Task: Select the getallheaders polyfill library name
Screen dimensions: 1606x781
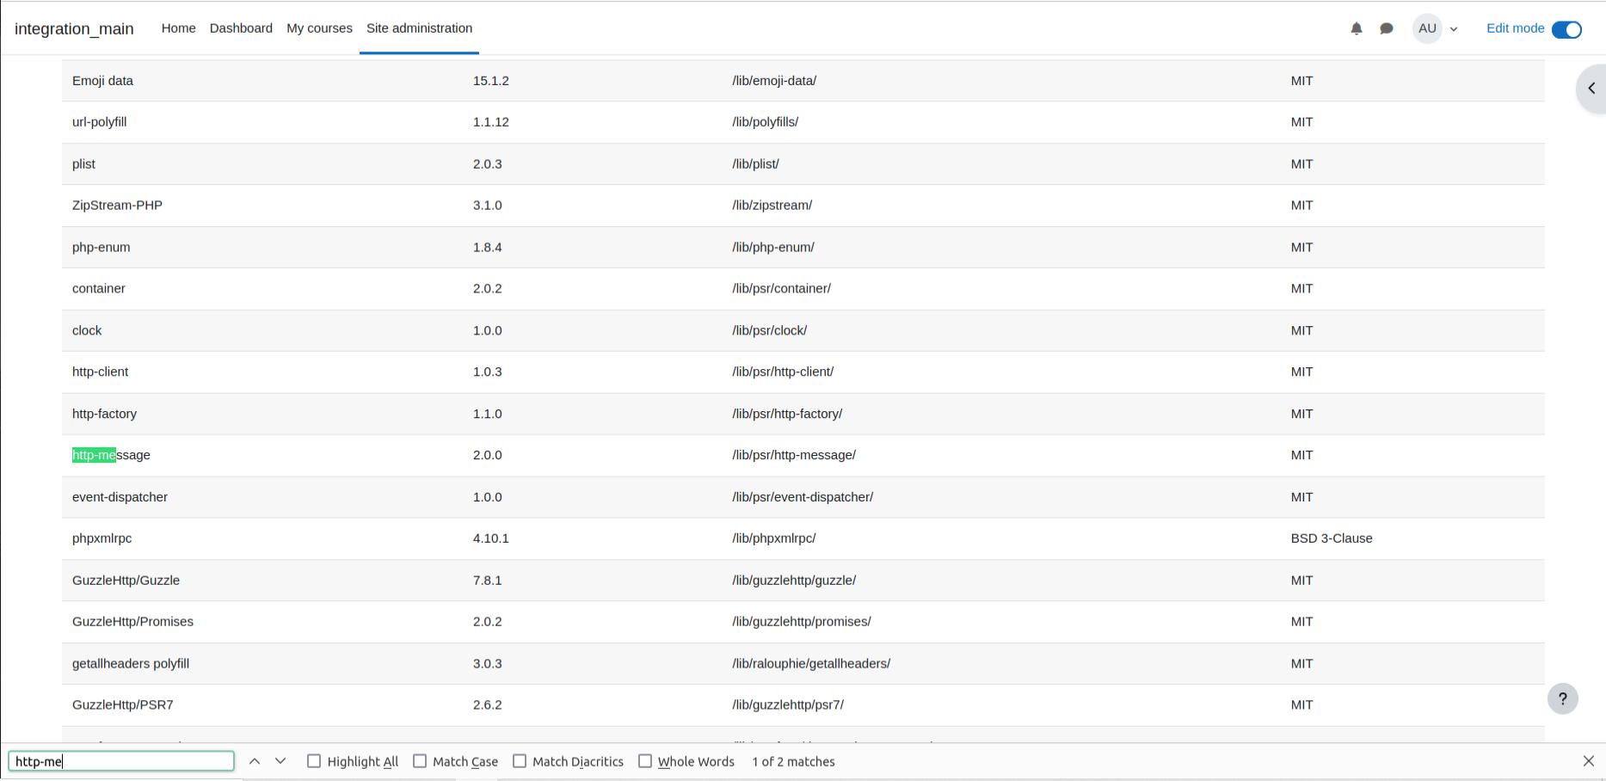Action: (131, 665)
